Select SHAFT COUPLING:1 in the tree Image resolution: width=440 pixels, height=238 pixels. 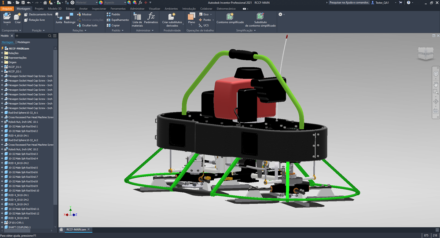coord(18,227)
